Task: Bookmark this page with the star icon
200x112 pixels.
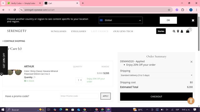Action: click(x=169, y=10)
